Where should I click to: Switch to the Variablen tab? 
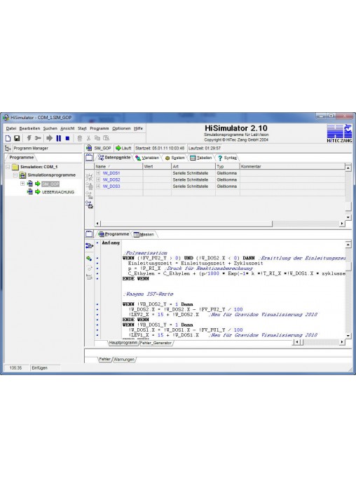pos(147,158)
